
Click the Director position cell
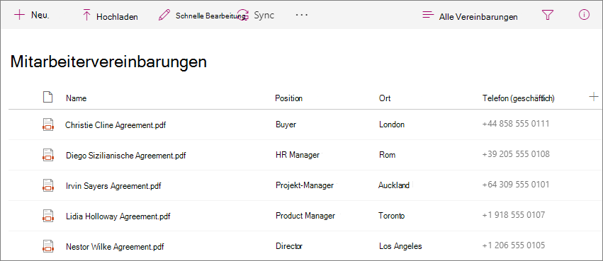pos(289,246)
